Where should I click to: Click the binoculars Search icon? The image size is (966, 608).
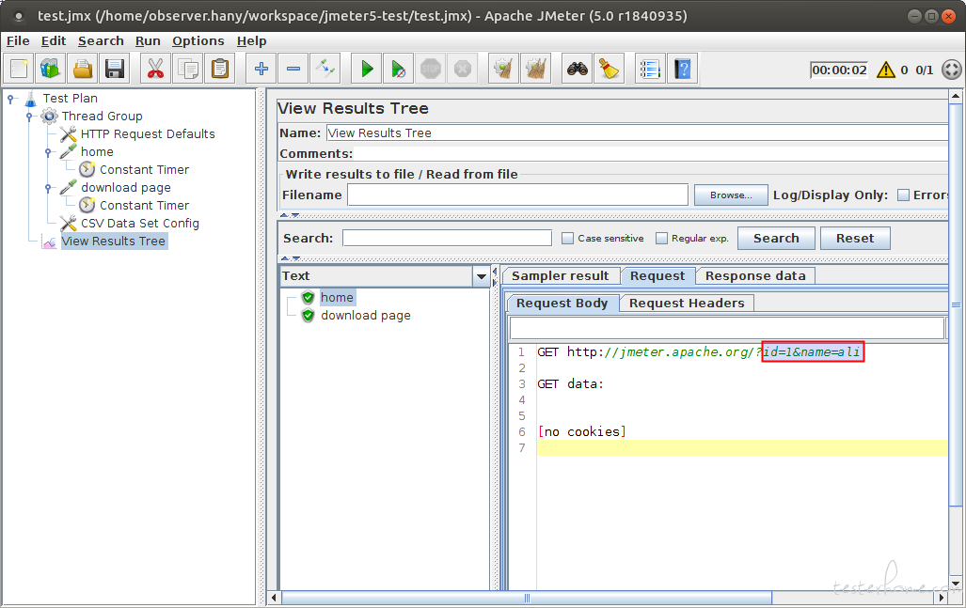[x=578, y=69]
